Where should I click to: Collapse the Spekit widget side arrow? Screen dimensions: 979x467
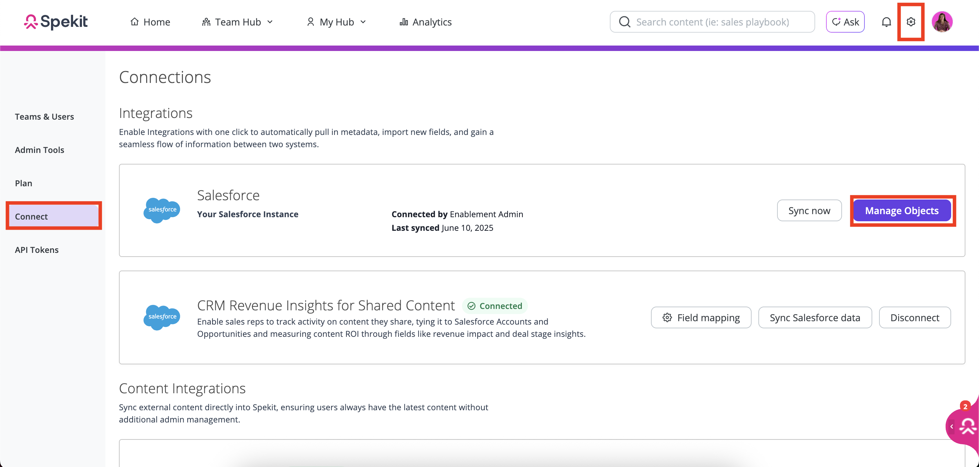pos(952,427)
